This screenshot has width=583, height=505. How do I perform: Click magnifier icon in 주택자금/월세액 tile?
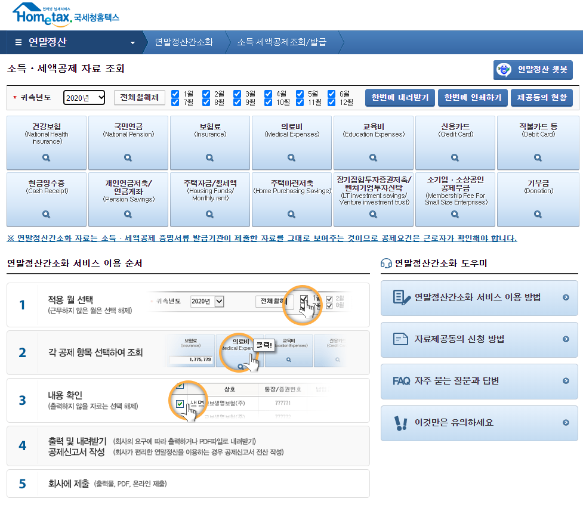[209, 214]
